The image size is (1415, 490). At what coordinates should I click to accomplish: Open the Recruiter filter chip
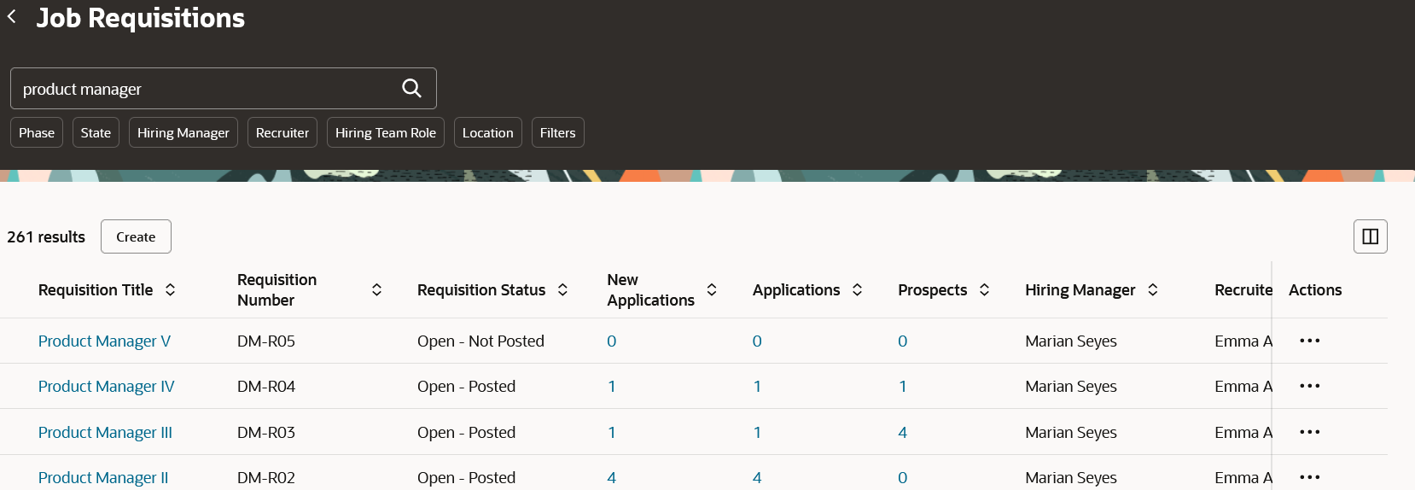(x=282, y=132)
